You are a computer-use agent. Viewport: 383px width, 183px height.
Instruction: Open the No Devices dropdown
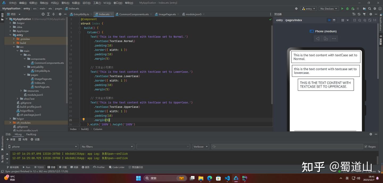[x=329, y=9]
